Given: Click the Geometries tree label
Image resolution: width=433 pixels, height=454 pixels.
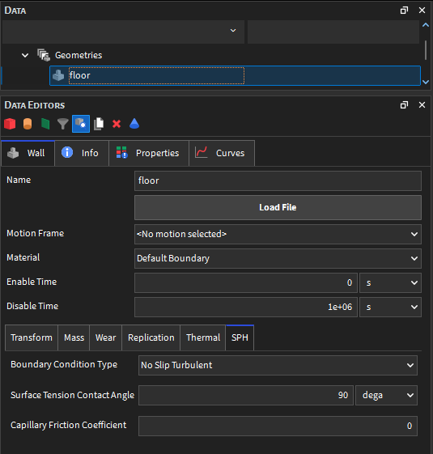Looking at the screenshot, I should (79, 55).
